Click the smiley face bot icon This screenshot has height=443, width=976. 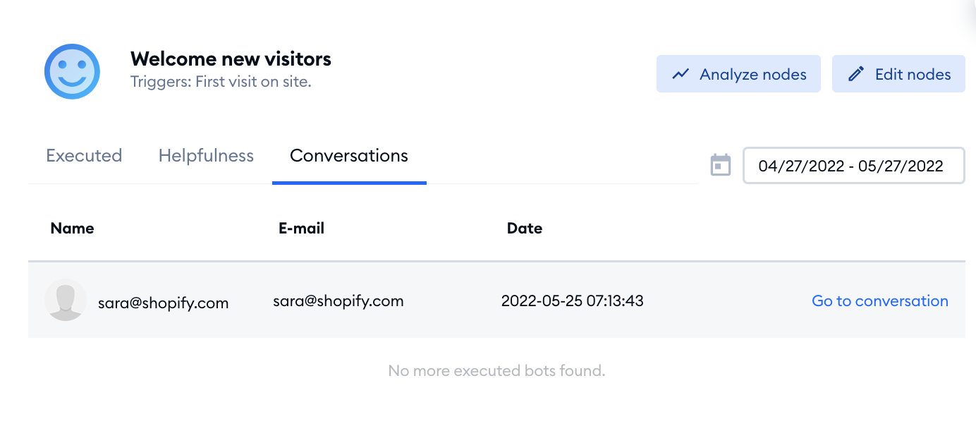(x=72, y=71)
